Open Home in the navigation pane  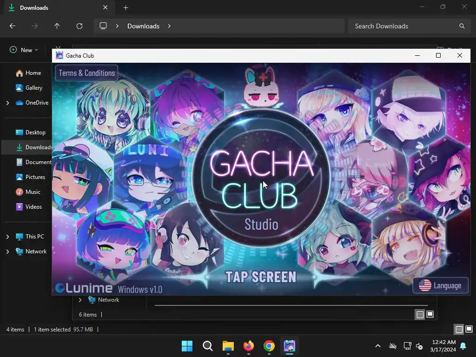(28, 73)
